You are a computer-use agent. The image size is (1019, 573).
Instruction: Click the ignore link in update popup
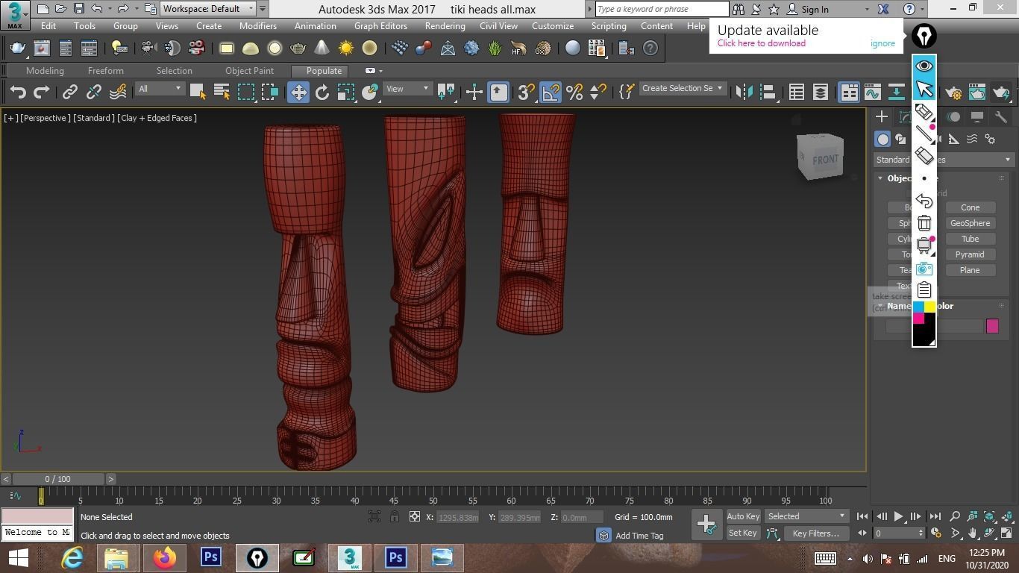tap(882, 43)
